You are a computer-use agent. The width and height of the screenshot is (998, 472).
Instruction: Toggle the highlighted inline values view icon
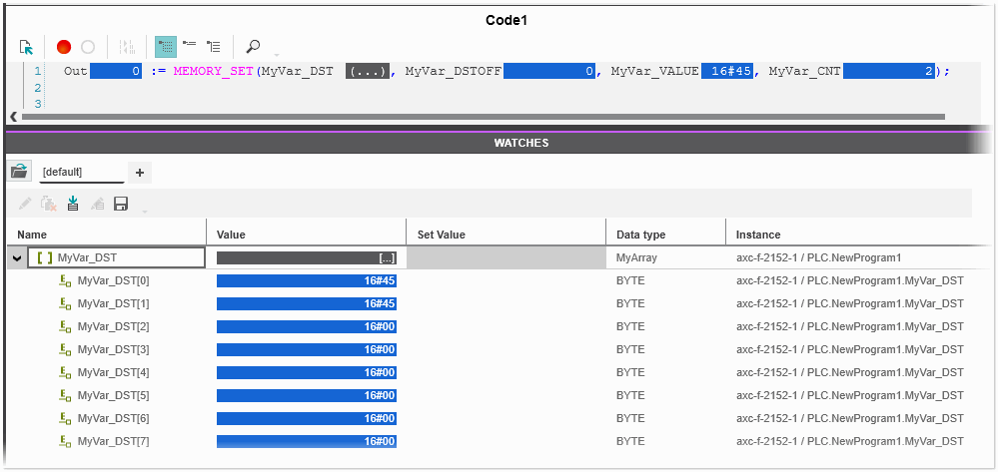(x=166, y=47)
